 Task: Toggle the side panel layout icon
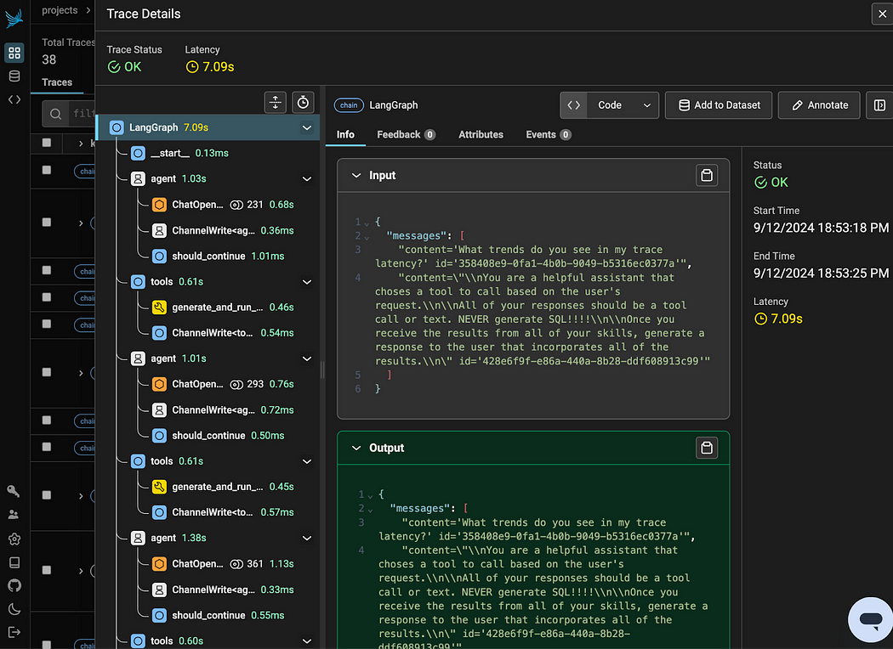pyautogui.click(x=879, y=105)
